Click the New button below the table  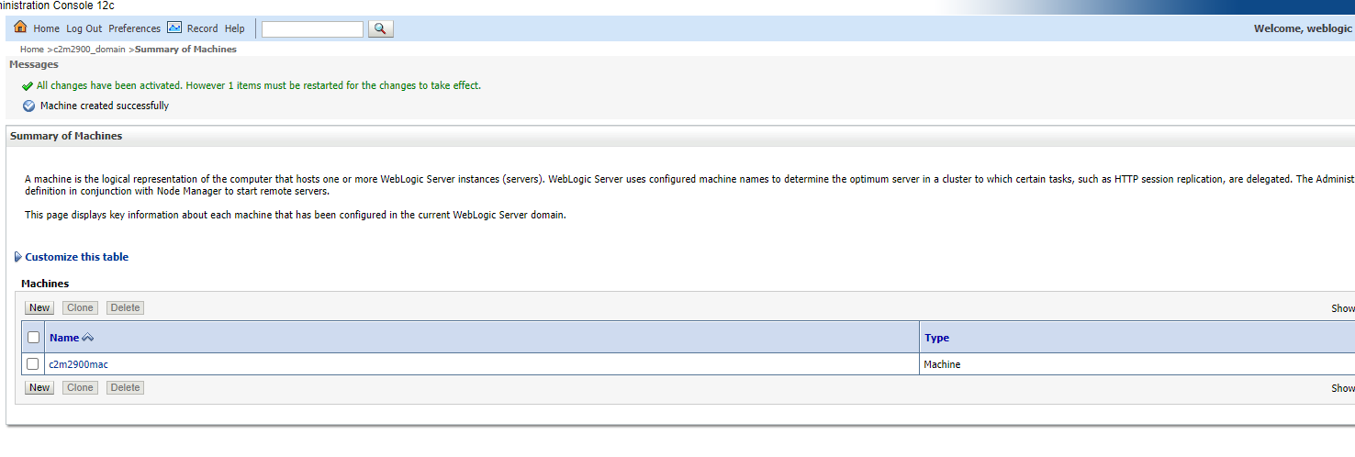coord(39,387)
